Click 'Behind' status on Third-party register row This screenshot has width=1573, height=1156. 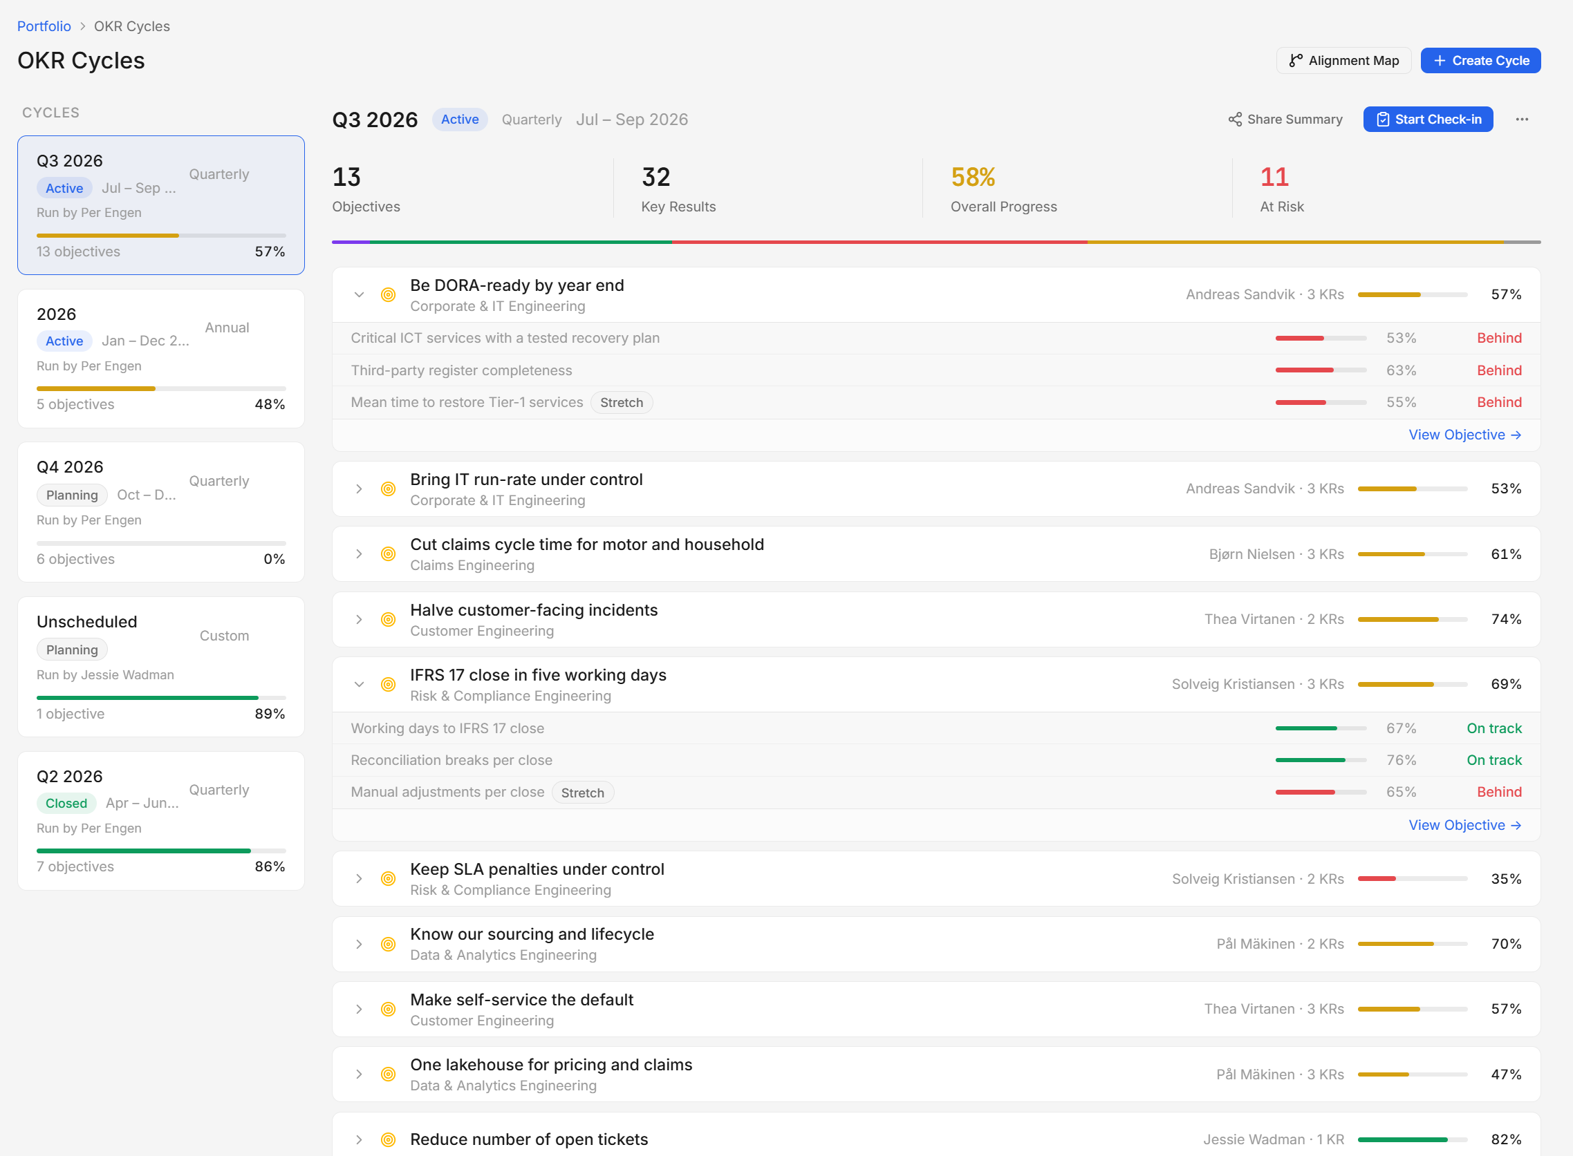tap(1499, 371)
